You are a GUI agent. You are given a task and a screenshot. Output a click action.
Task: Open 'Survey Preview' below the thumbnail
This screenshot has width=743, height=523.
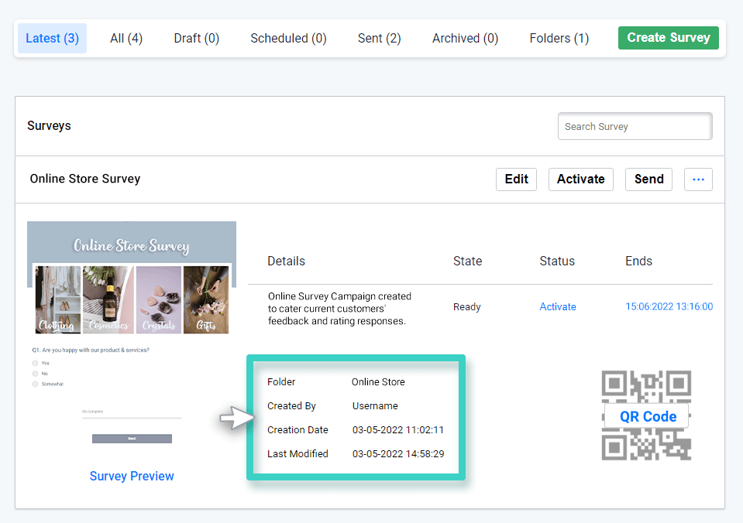131,476
